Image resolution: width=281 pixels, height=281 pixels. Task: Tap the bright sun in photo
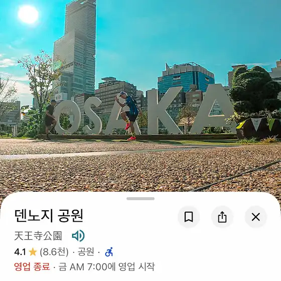(28, 15)
